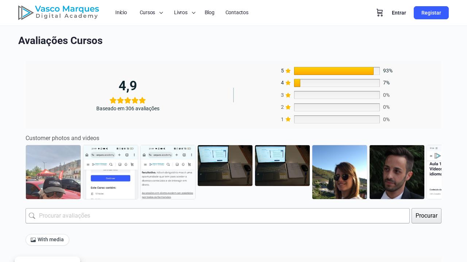The width and height of the screenshot is (467, 262).
Task: Click the Procurar search button
Action: coord(427,216)
